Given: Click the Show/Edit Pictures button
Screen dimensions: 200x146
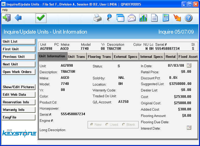Looking at the screenshot, I should tap(18, 87).
